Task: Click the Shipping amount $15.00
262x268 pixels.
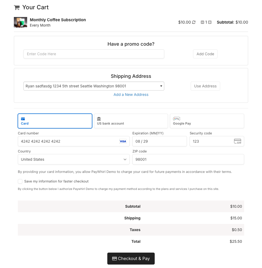Action: (x=236, y=218)
